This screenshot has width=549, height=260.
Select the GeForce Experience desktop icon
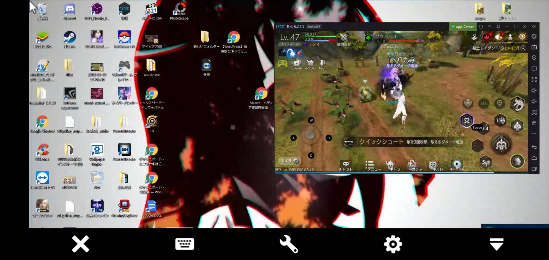tap(70, 98)
